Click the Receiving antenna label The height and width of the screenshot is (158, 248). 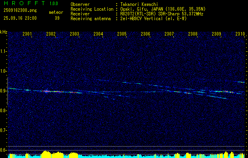coord(91,19)
